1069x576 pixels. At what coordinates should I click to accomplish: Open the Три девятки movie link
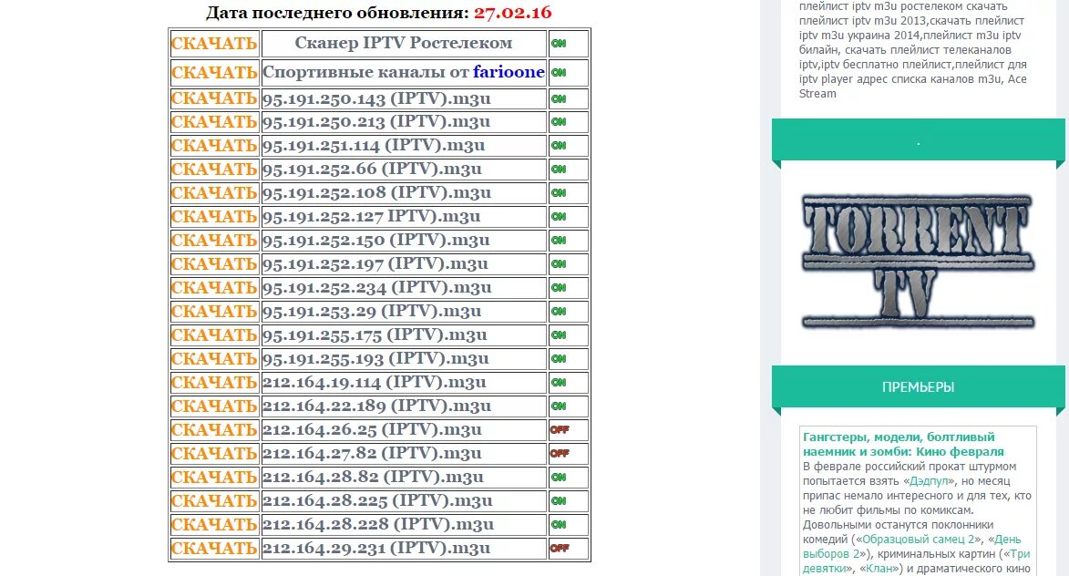(917, 561)
